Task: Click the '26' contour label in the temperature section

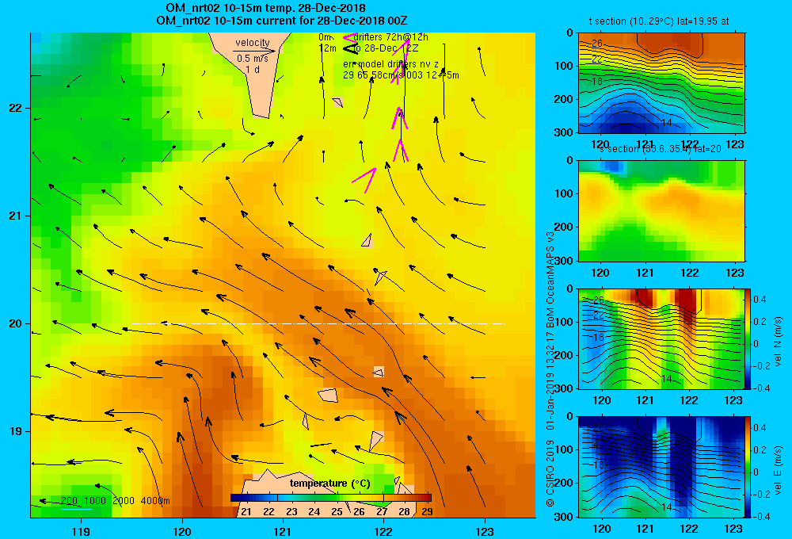Action: [597, 44]
